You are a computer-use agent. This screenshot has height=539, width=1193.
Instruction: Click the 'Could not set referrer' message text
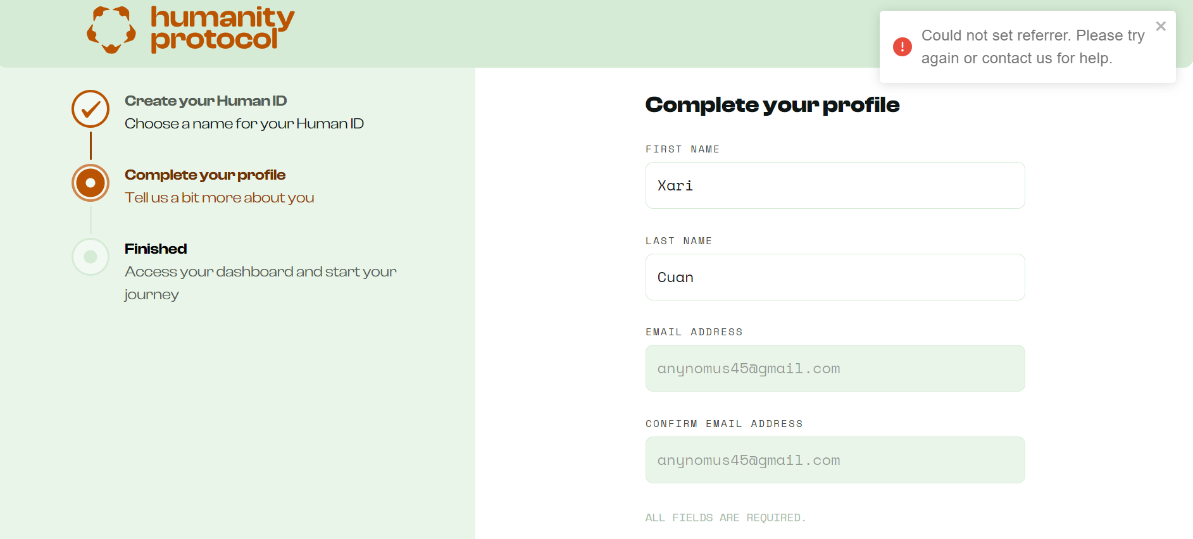click(1032, 47)
